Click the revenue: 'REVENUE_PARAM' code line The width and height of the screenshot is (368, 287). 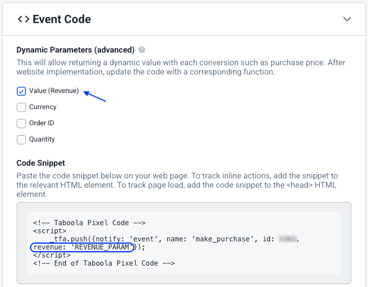coord(82,247)
